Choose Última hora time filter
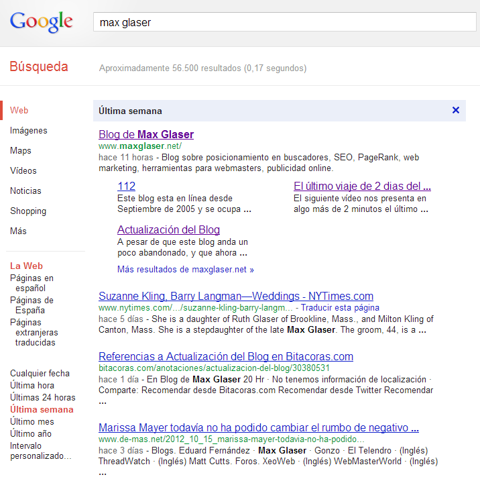The width and height of the screenshot is (480, 479). point(32,385)
